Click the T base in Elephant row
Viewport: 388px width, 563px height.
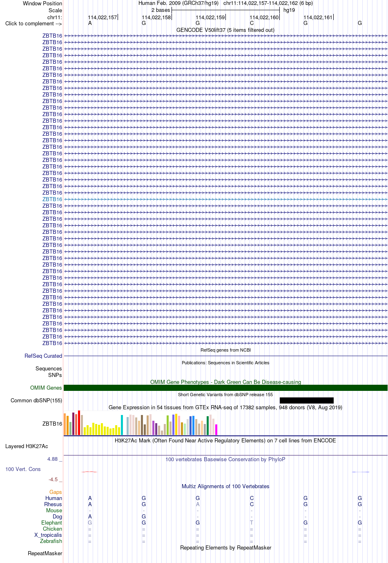[252, 523]
